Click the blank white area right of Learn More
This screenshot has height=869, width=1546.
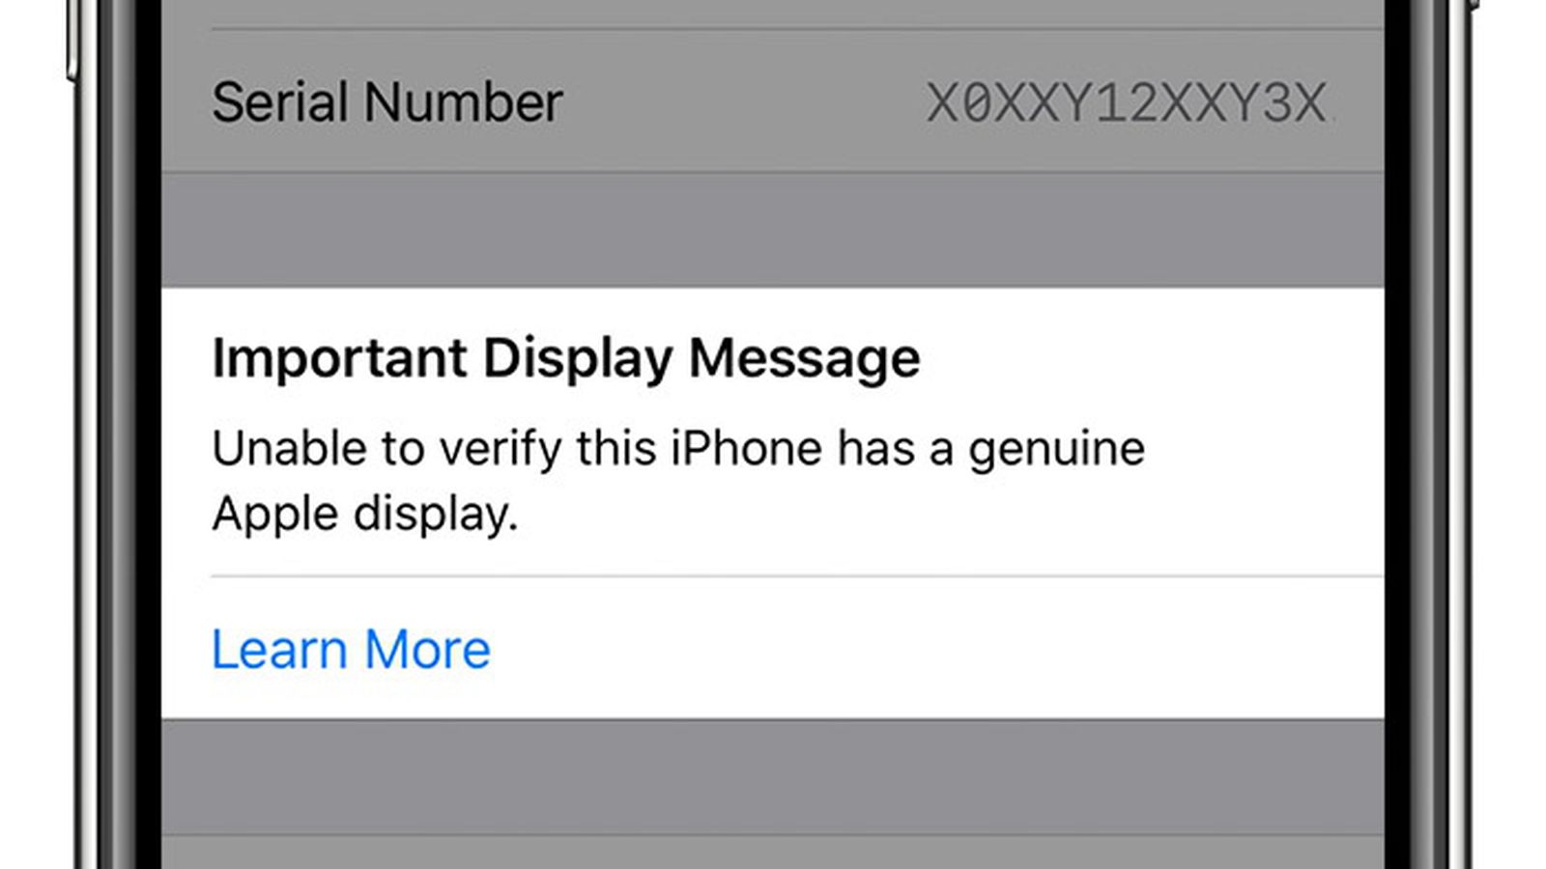point(937,649)
